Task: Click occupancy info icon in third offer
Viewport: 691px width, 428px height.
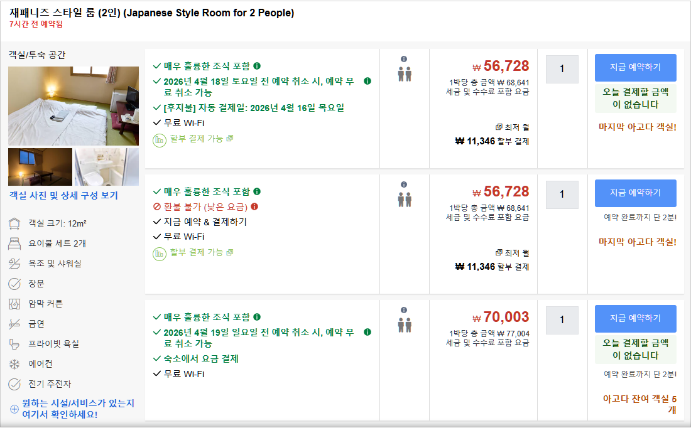Action: click(x=404, y=310)
